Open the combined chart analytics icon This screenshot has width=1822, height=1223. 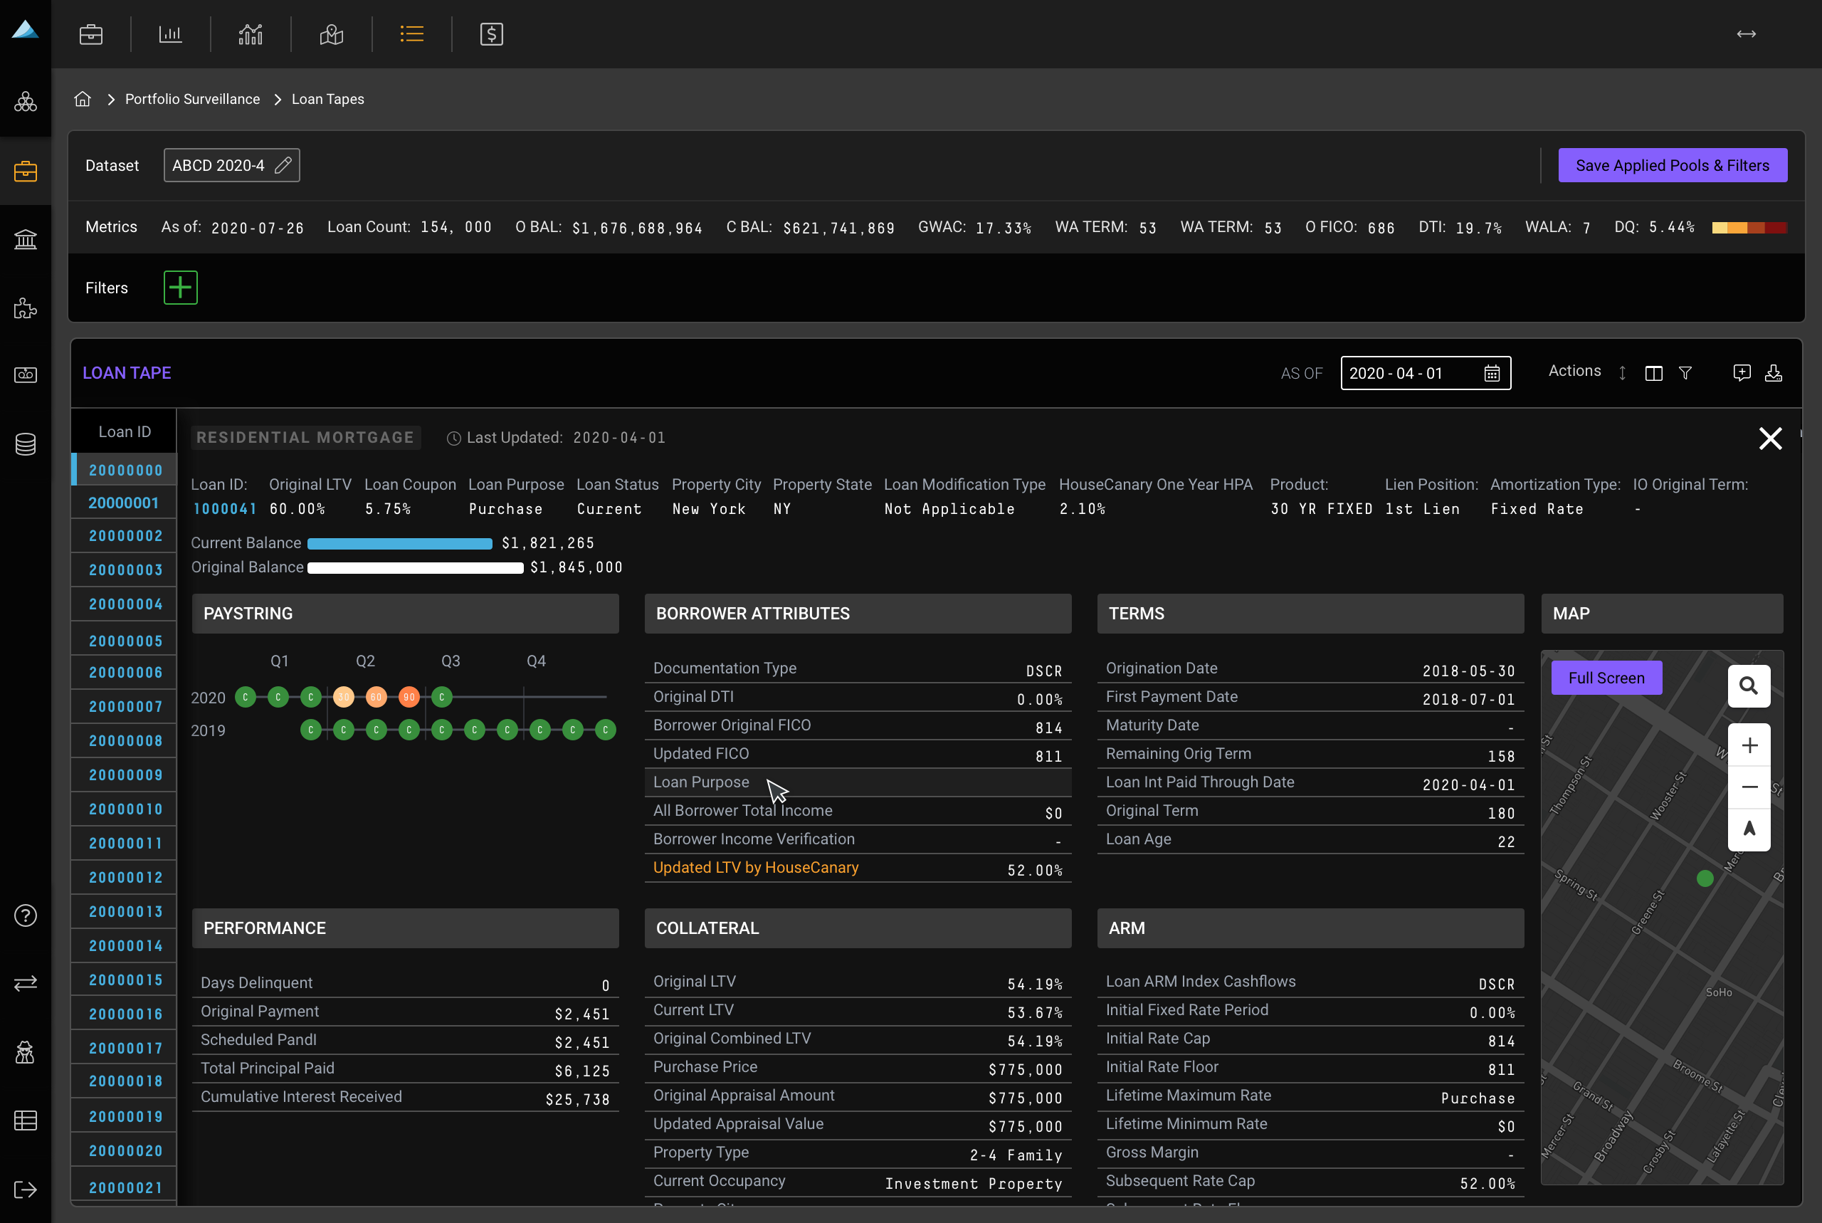pos(251,34)
